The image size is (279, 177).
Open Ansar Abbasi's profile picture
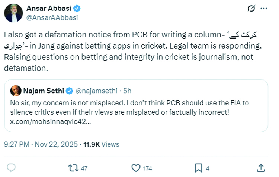pos(13,13)
